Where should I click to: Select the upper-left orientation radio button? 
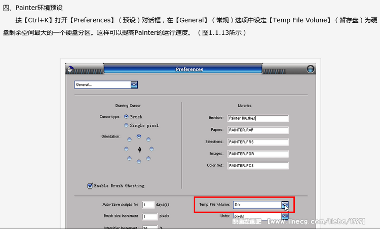click(x=129, y=140)
